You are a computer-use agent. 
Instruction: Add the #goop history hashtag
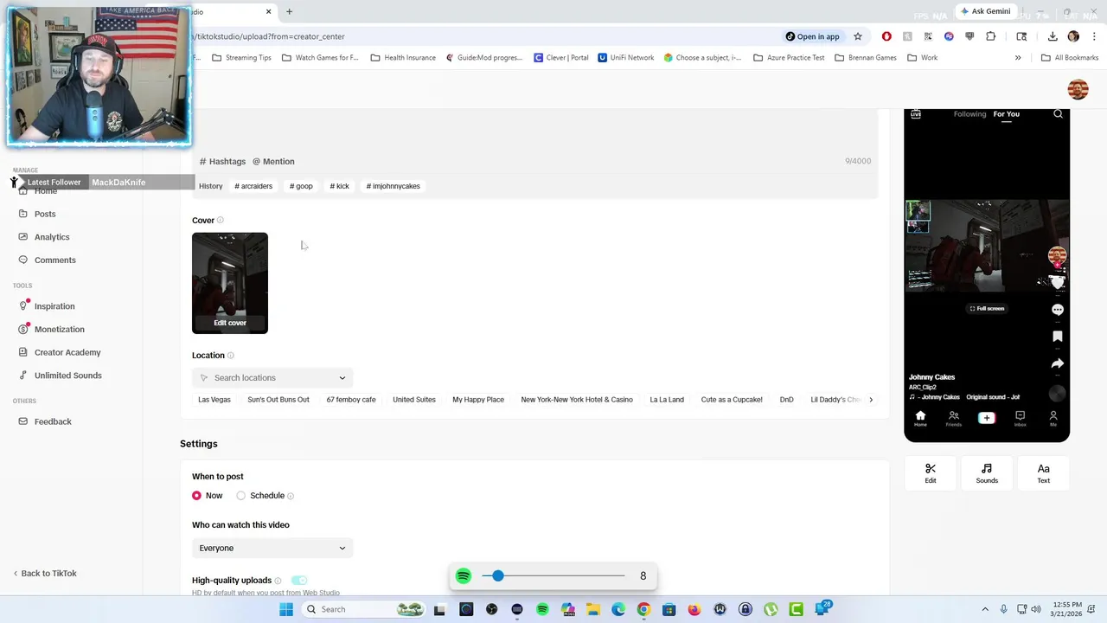coord(301,186)
